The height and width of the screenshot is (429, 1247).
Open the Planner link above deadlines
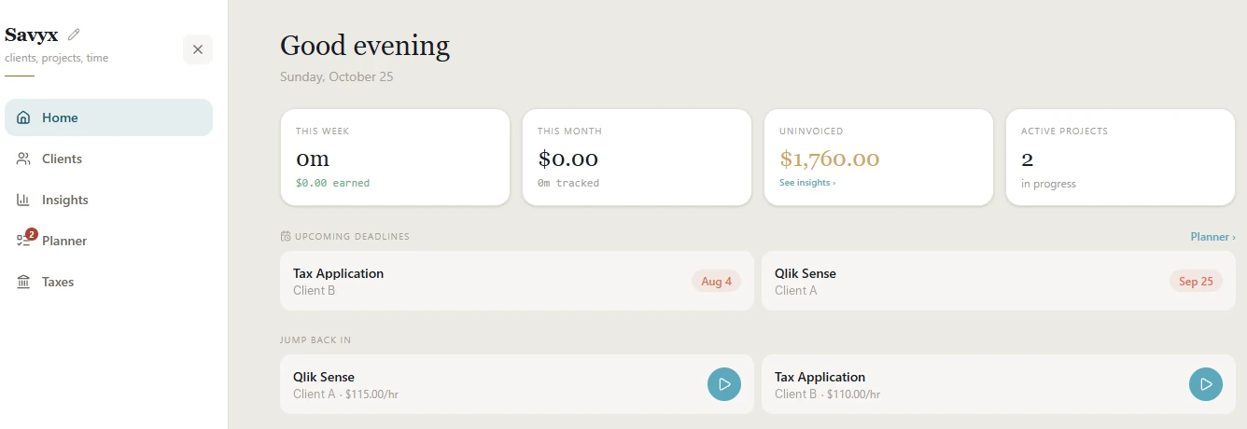pos(1212,237)
